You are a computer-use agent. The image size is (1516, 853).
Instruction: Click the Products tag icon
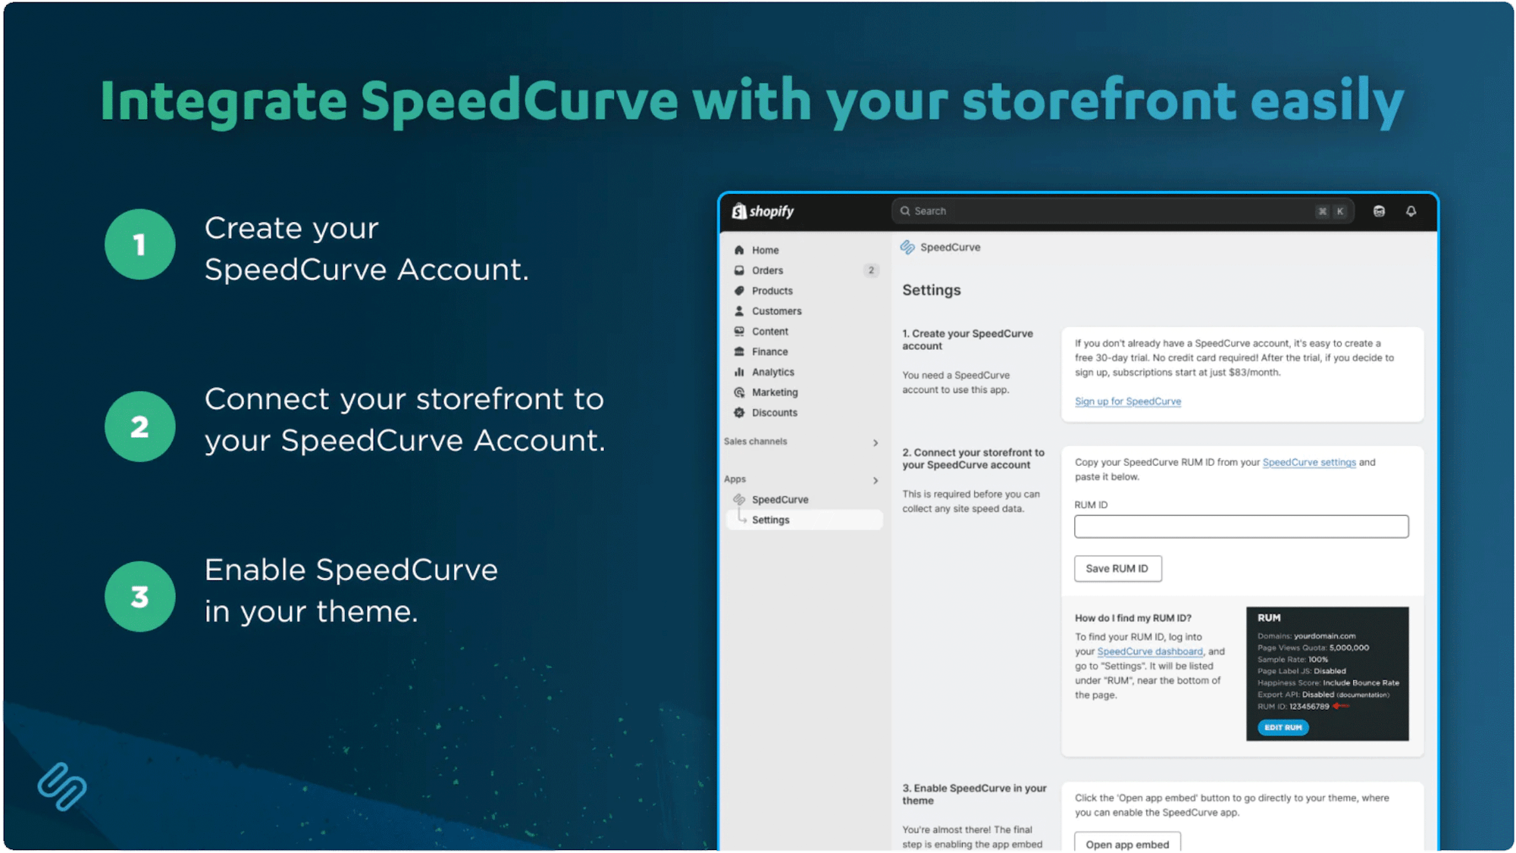tap(739, 291)
